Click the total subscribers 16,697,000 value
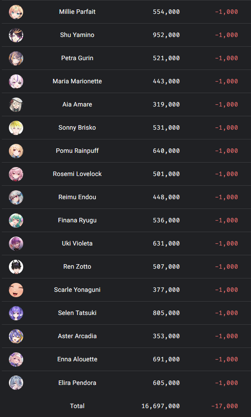 pos(160,406)
